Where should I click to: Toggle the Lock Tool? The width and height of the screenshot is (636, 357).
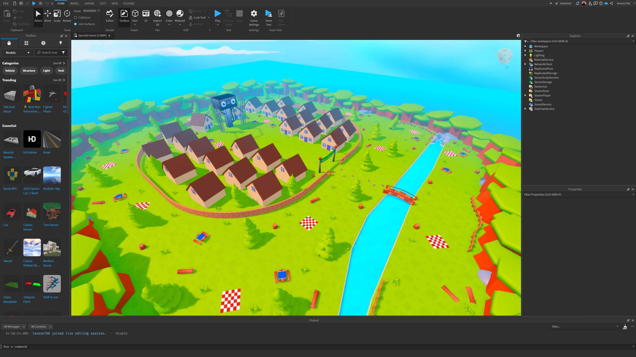point(198,17)
